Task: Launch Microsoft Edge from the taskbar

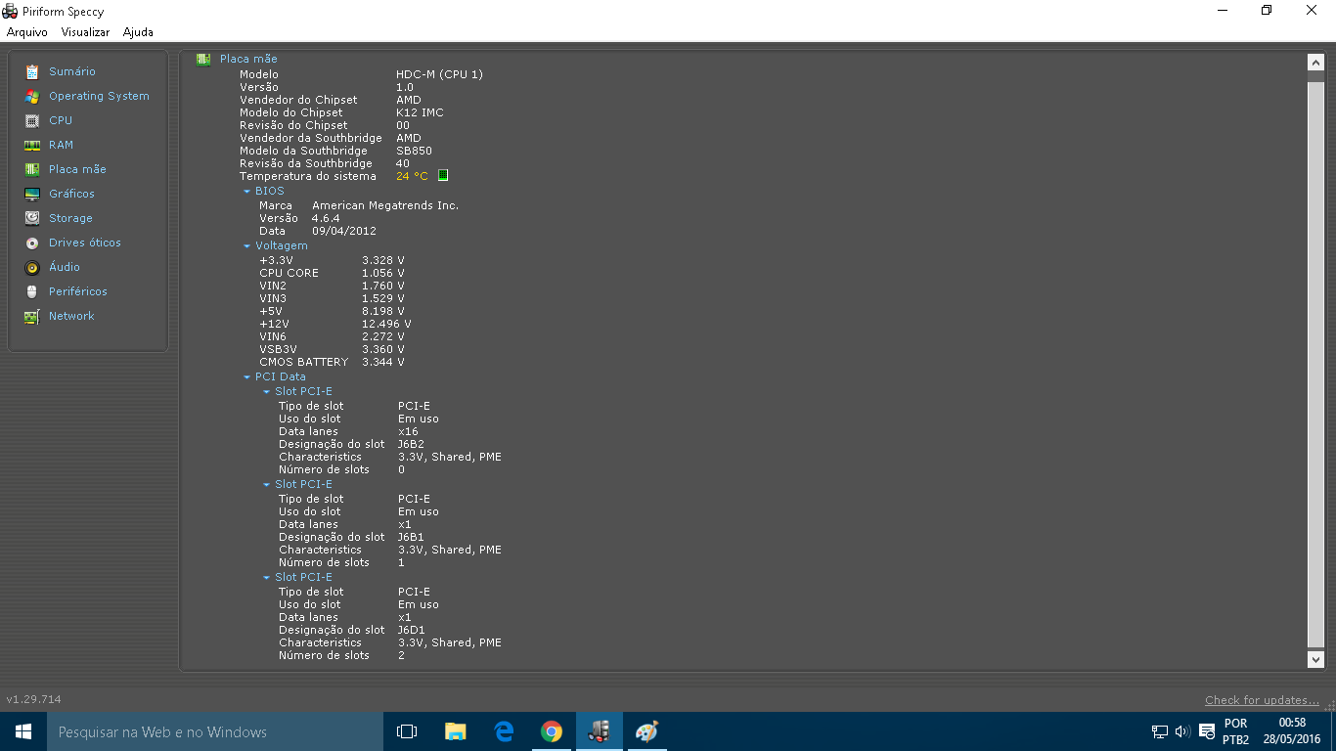Action: pyautogui.click(x=504, y=731)
